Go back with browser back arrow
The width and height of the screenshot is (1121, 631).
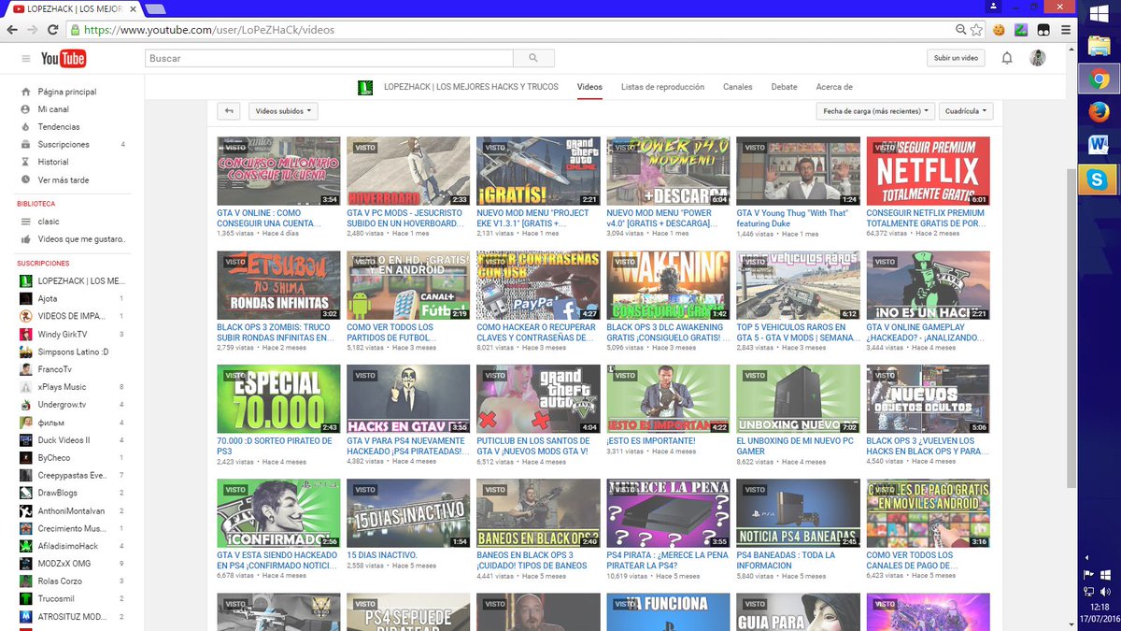11,30
